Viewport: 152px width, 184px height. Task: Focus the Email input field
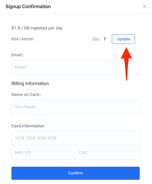76,67
